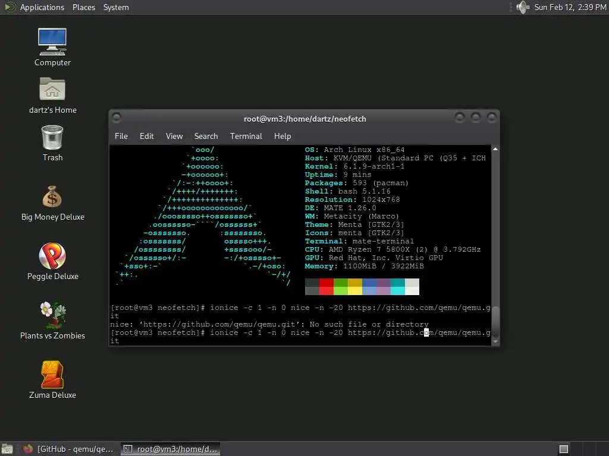609x456 pixels.
Task: Click the green color block in neofetch palette
Action: click(341, 287)
